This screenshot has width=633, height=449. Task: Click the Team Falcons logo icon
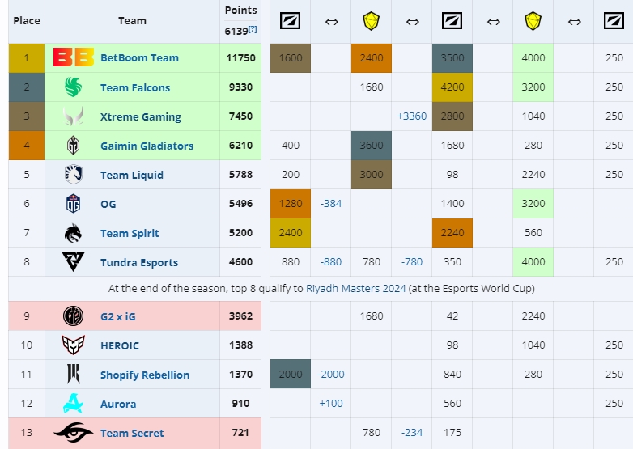point(74,87)
